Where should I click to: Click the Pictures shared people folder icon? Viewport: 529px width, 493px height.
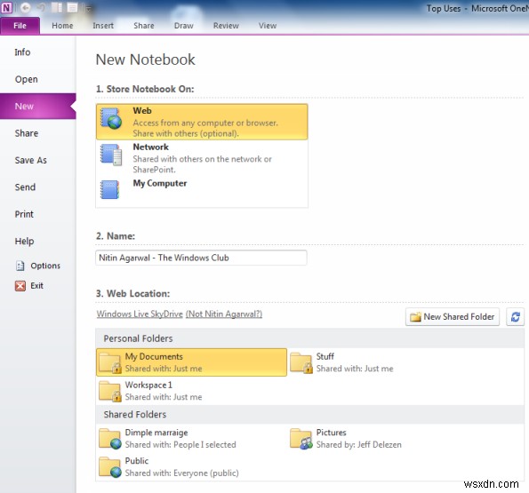coord(301,439)
